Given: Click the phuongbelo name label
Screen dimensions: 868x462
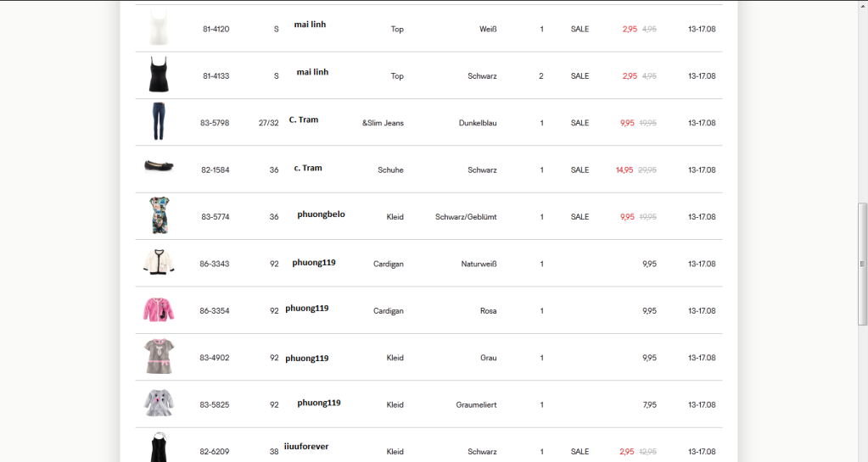Looking at the screenshot, I should pyautogui.click(x=321, y=214).
